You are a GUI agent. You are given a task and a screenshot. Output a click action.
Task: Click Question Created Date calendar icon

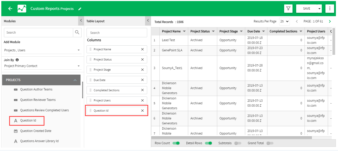click(x=16, y=131)
